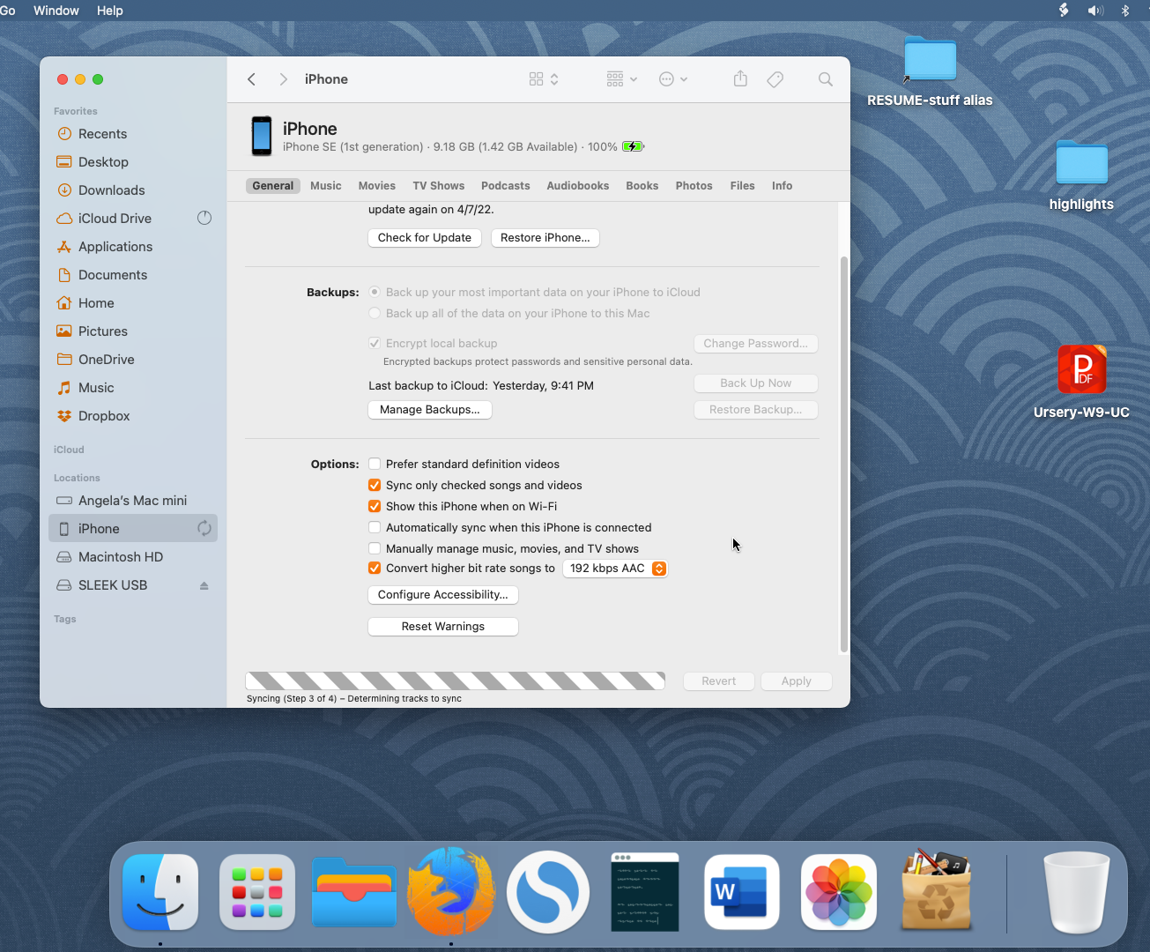Enable Prefer standard definition videos
The image size is (1150, 952).
[375, 464]
